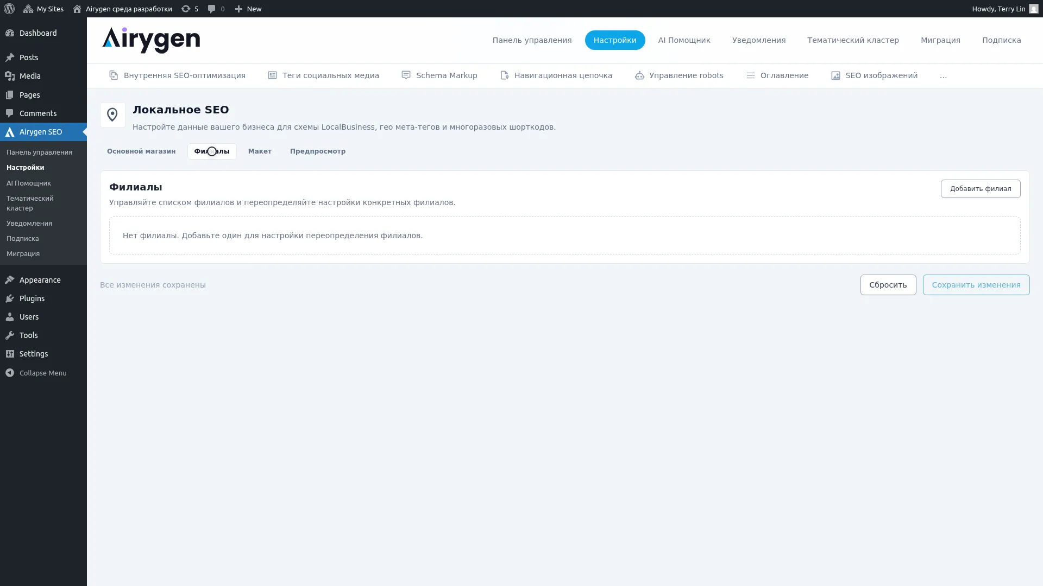Open AI Помощник in top navigation
Image resolution: width=1043 pixels, height=586 pixels.
(x=684, y=40)
